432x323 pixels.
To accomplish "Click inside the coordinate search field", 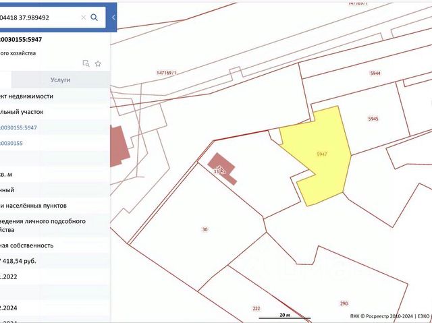I will [x=38, y=18].
